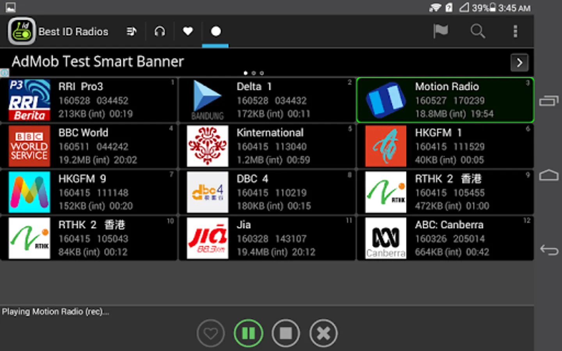Image resolution: width=562 pixels, height=351 pixels.
Task: Click 664KB (int) 00:42 size text
Action: coord(452,252)
